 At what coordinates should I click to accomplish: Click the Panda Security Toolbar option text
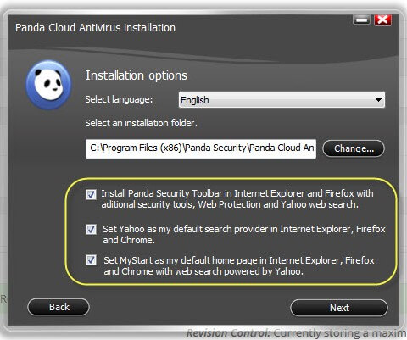tap(237, 199)
